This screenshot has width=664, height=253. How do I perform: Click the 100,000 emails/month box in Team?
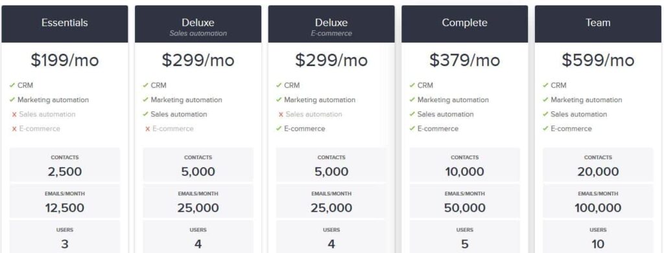tap(598, 201)
